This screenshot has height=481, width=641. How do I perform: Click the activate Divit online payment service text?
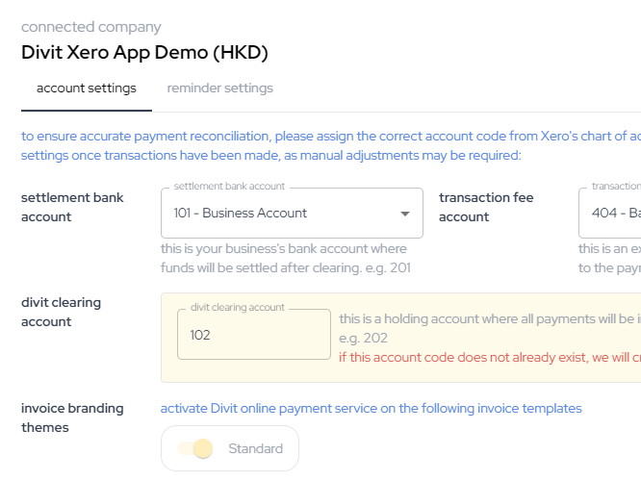tap(372, 408)
